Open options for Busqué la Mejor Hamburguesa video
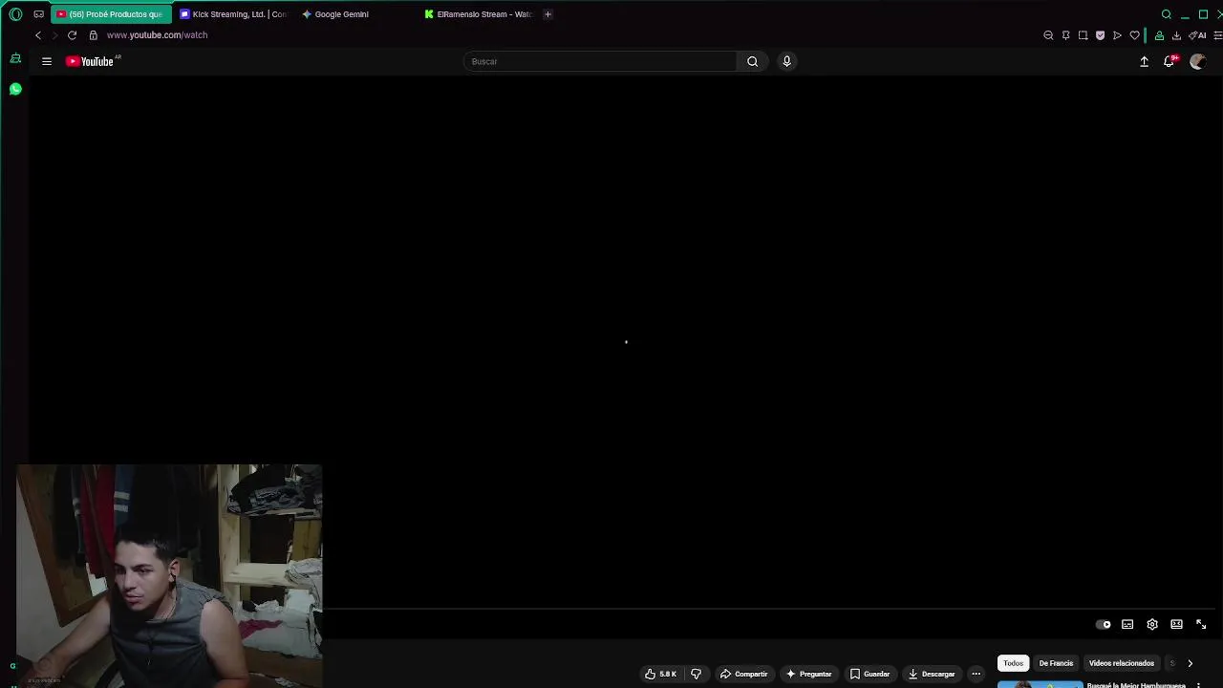 click(1198, 685)
